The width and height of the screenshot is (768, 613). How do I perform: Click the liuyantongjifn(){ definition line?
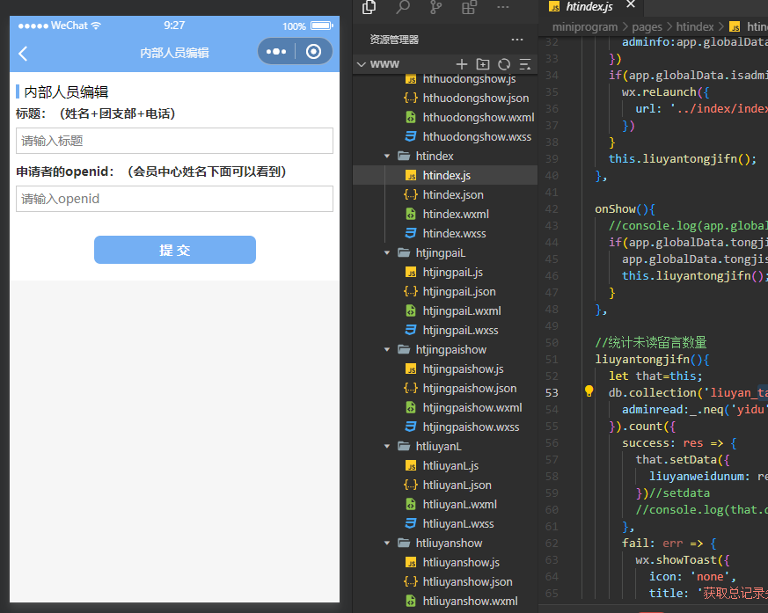[652, 360]
